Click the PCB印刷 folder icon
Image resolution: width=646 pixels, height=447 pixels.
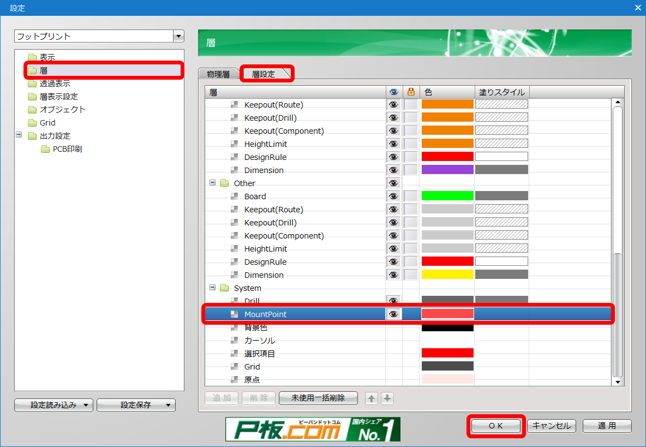click(45, 149)
